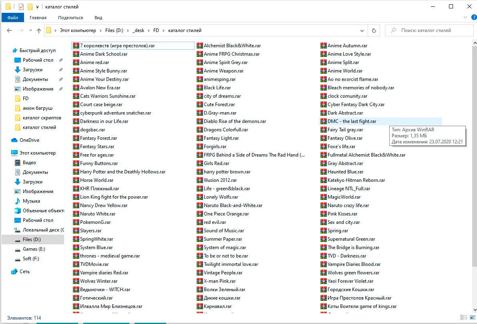Screen dimensions: 477x324
Task: Open Видео in the navigation pane
Action: 29,163
